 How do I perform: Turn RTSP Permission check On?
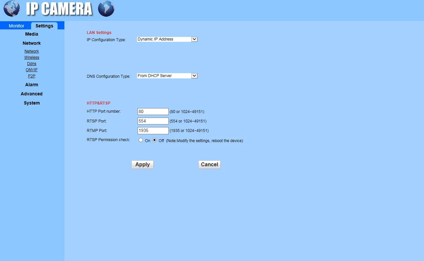141,140
